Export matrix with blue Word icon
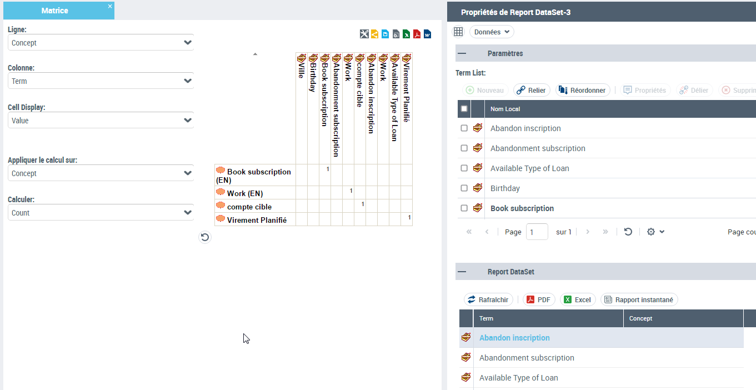Image resolution: width=756 pixels, height=390 pixels. [427, 34]
